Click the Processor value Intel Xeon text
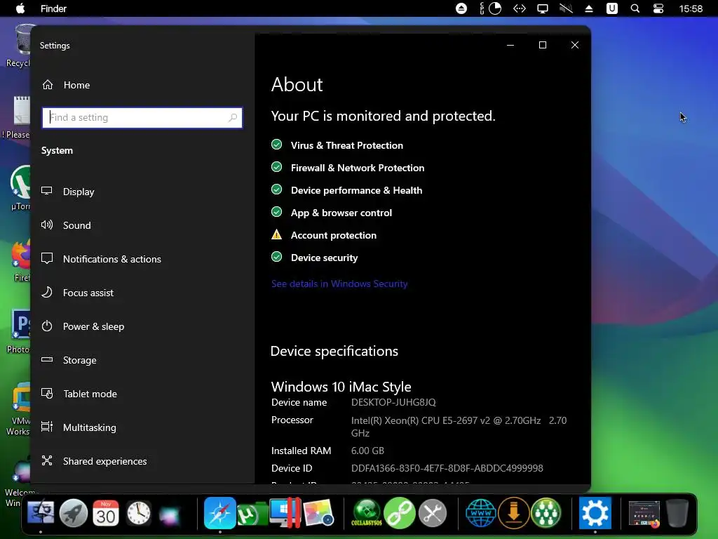Screen dimensions: 718x539 (459, 427)
